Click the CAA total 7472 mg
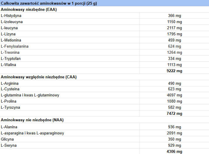This screenshot has height=154, width=209. (x=175, y=114)
